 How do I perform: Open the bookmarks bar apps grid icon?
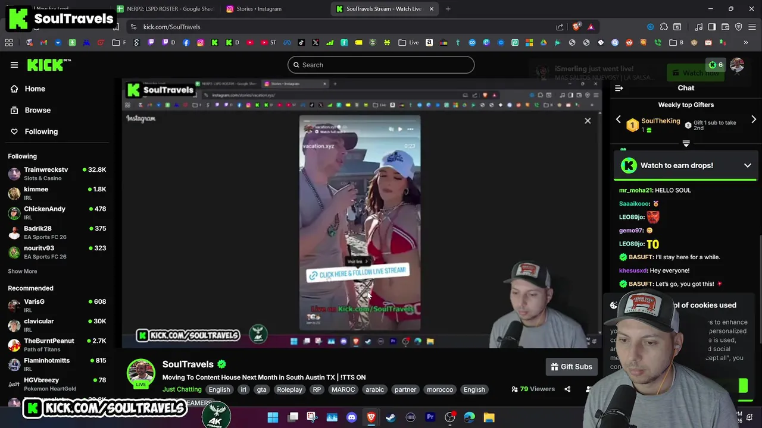click(9, 43)
